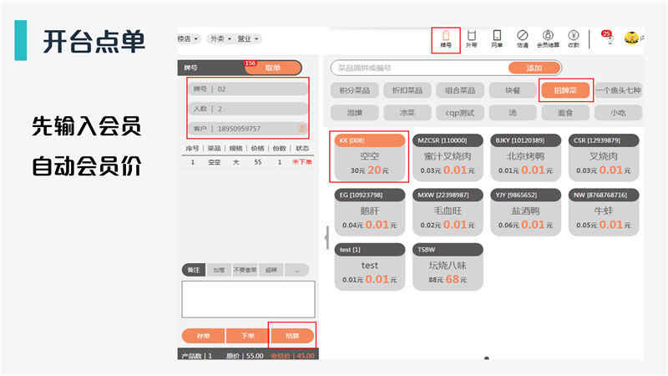Expand the 楼店 store dropdown
The width and height of the screenshot is (668, 376).
pos(188,38)
